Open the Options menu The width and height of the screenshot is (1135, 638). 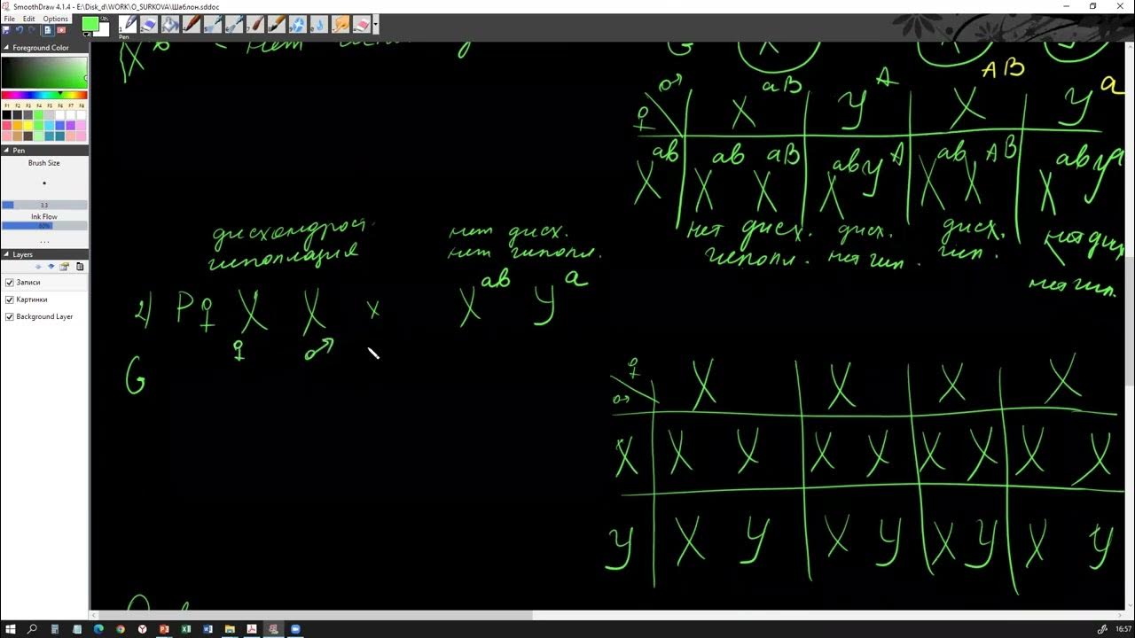[x=56, y=19]
